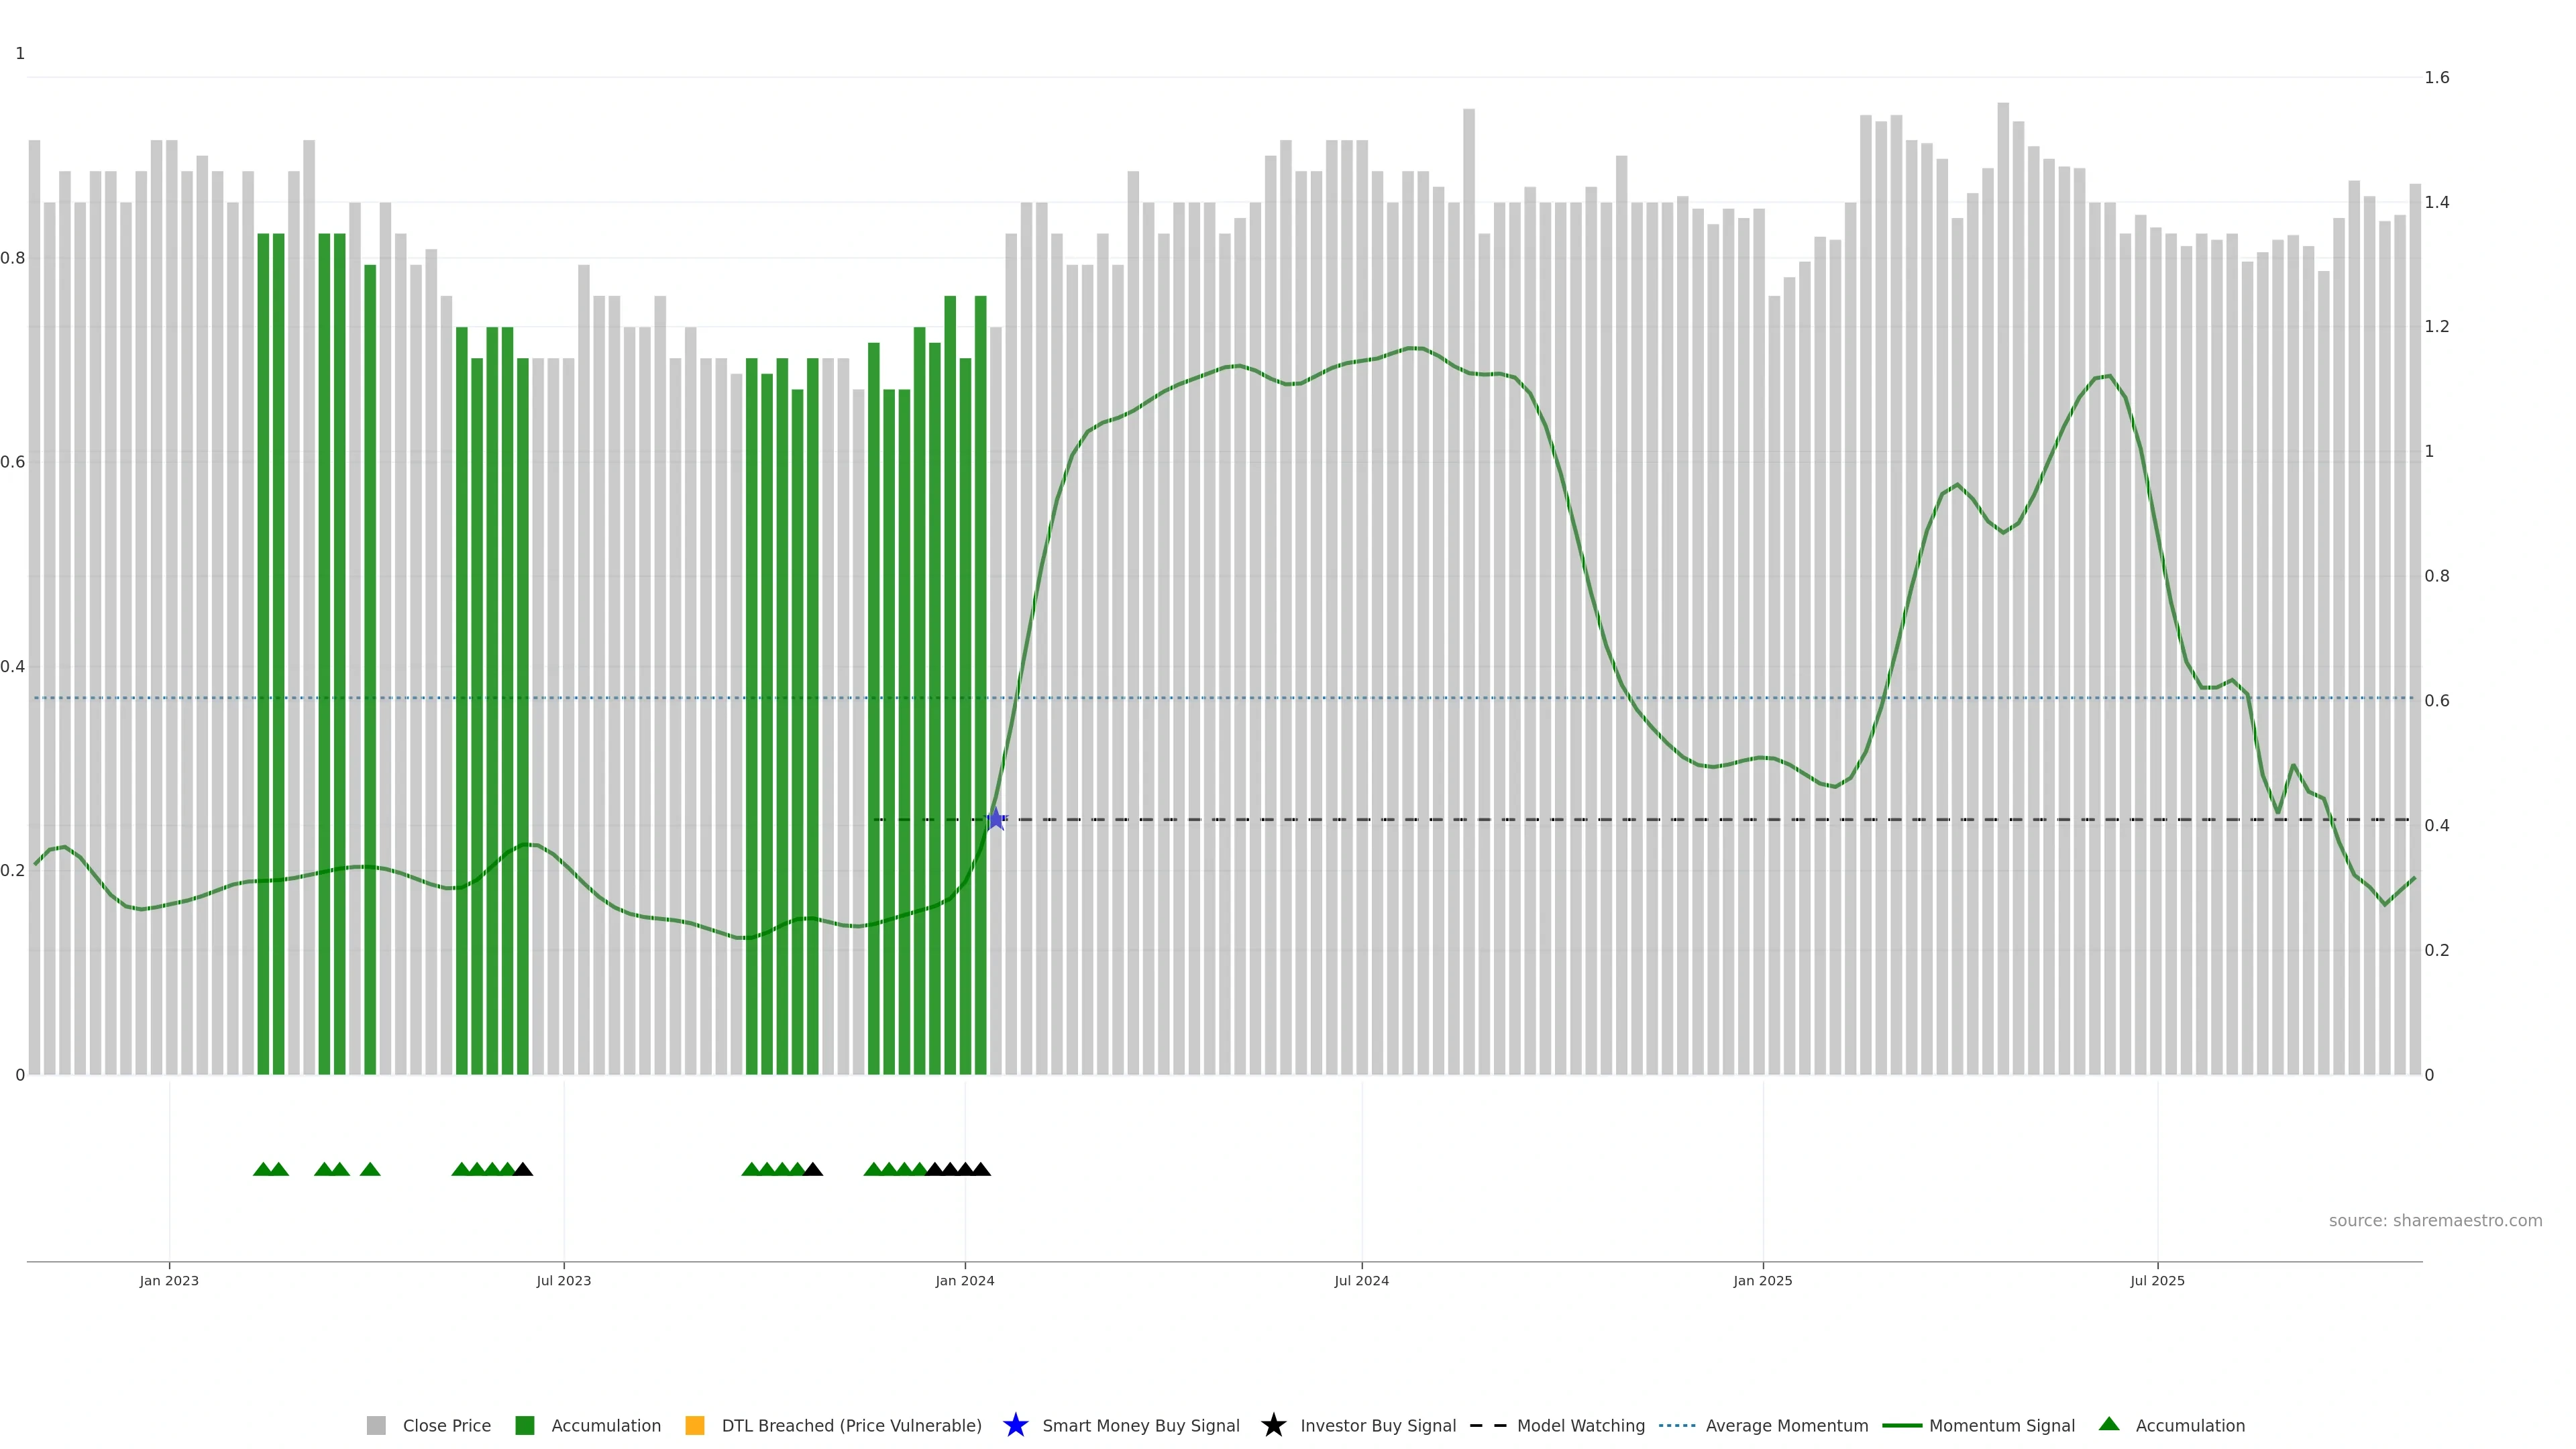This screenshot has width=2576, height=1449.
Task: Click the green Accumulation square legend icon
Action: (x=524, y=1425)
